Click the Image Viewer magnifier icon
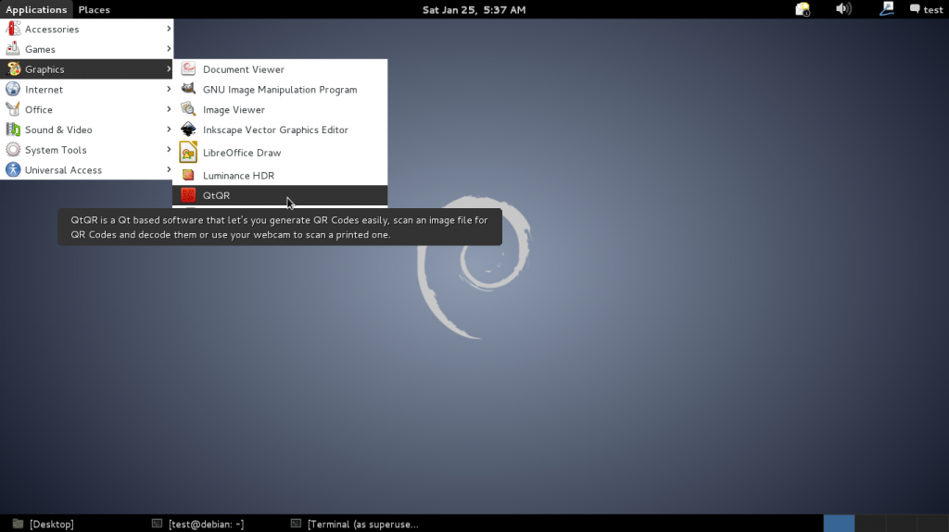Image resolution: width=949 pixels, height=532 pixels. click(x=188, y=109)
